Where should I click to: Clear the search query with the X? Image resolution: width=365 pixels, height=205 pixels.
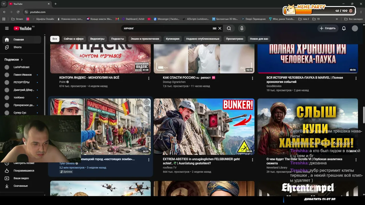[x=220, y=28]
